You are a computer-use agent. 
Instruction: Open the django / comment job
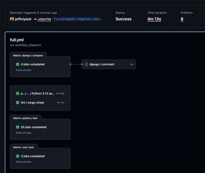(109, 64)
